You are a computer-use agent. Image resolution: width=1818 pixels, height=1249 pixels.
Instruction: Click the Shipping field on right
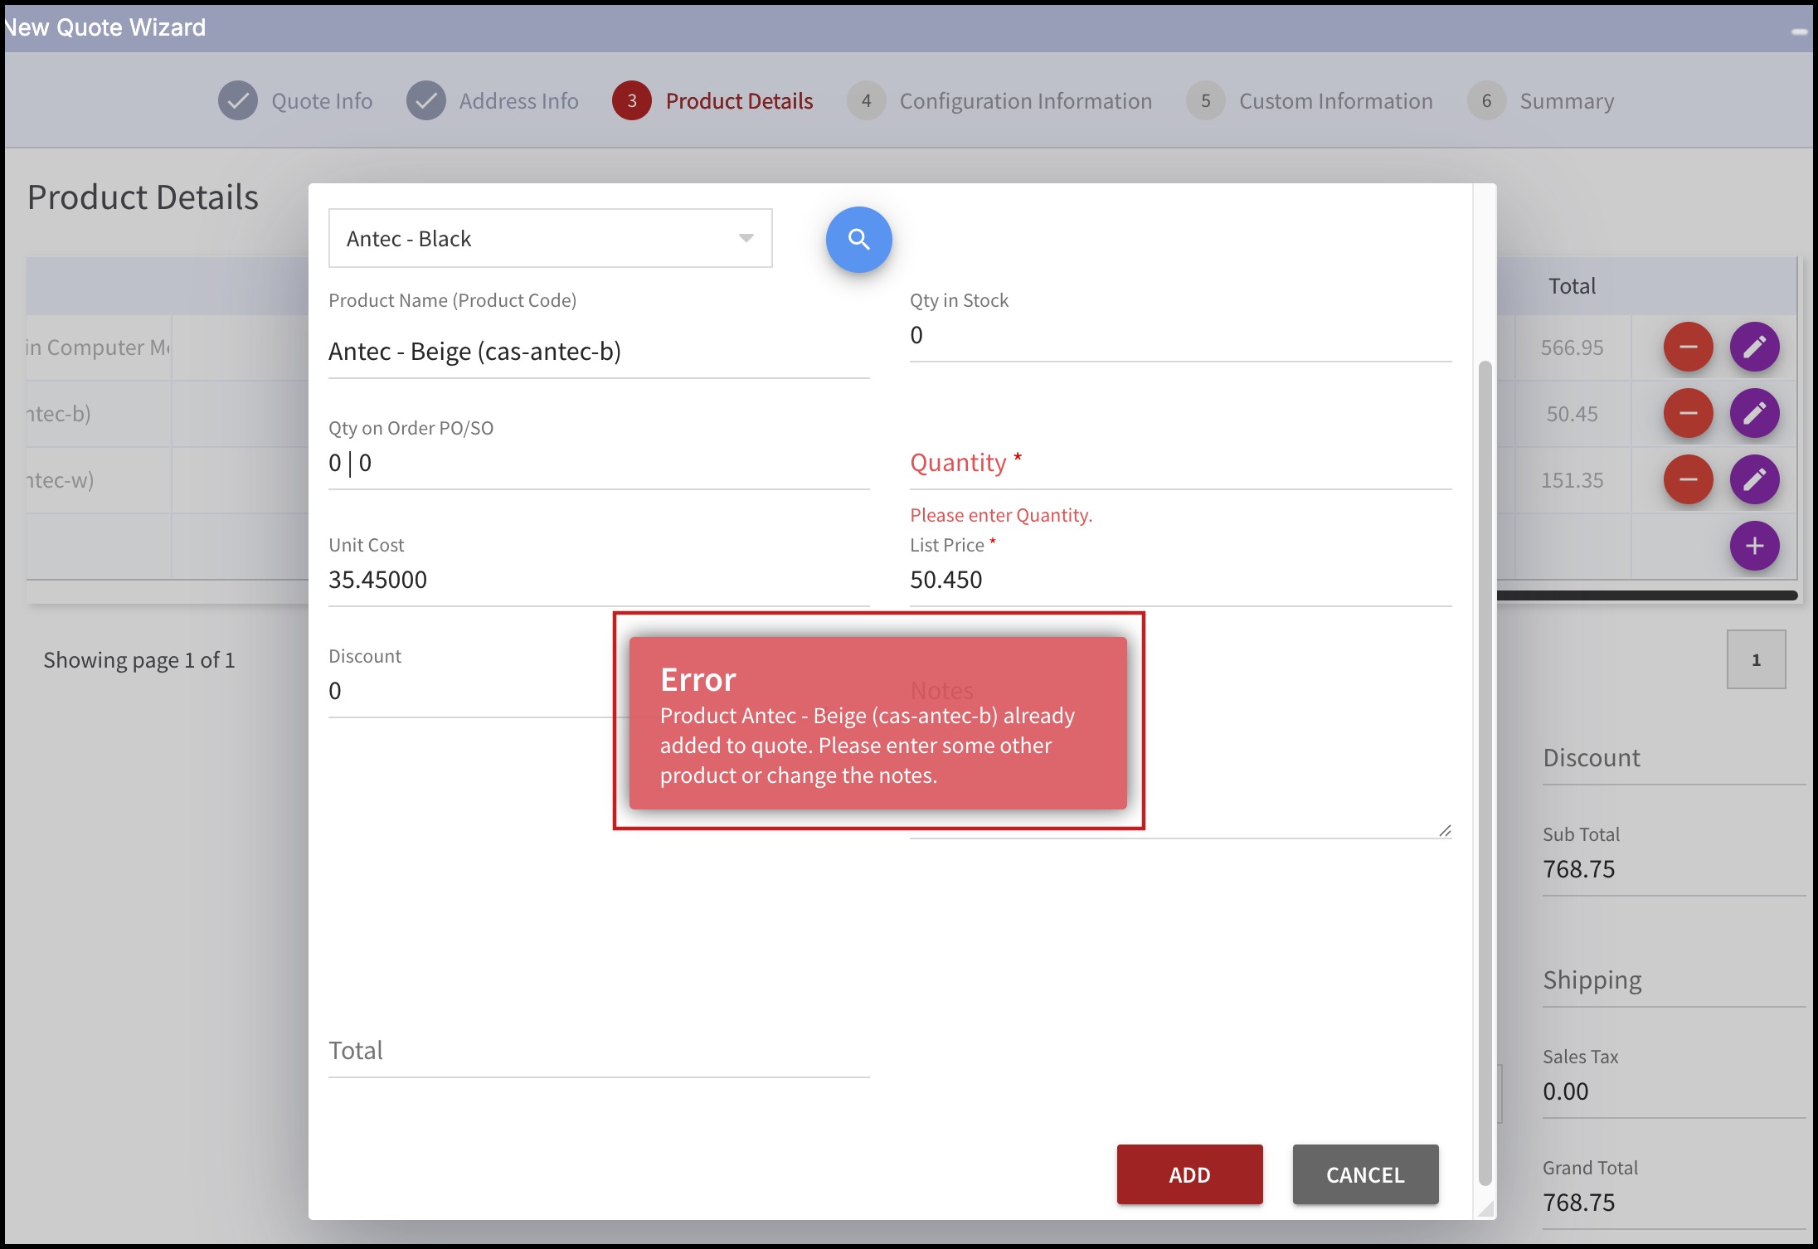(1674, 980)
